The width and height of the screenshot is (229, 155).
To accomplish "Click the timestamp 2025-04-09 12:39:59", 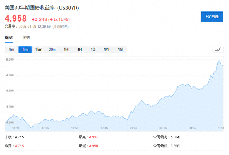I will (35, 27).
